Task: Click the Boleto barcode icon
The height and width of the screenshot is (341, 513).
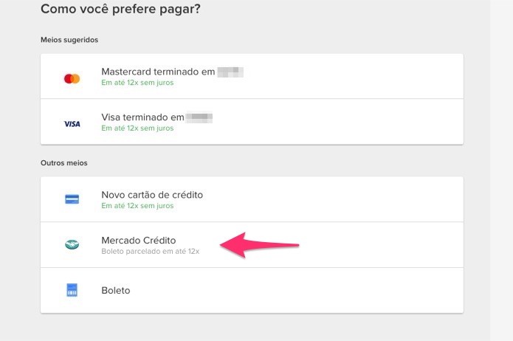Action: (x=72, y=290)
